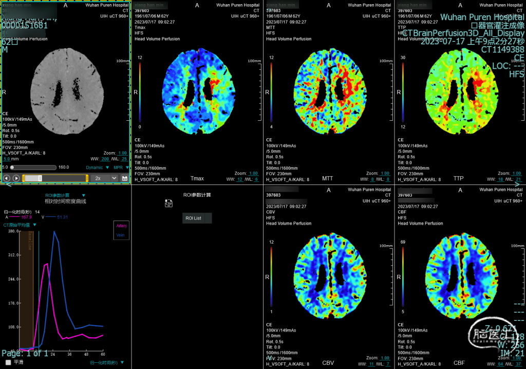Select the CBV perfusion map image

click(x=330, y=276)
